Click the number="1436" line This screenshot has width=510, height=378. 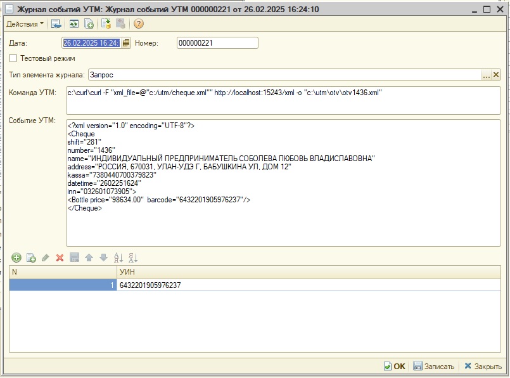pos(91,150)
